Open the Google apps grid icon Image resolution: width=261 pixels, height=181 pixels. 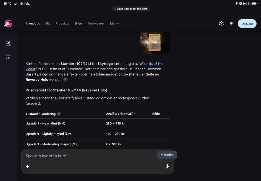pyautogui.click(x=231, y=24)
